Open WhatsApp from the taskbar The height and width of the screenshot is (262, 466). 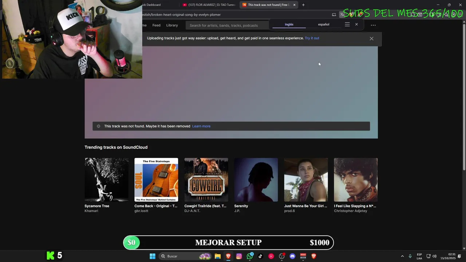(x=250, y=256)
